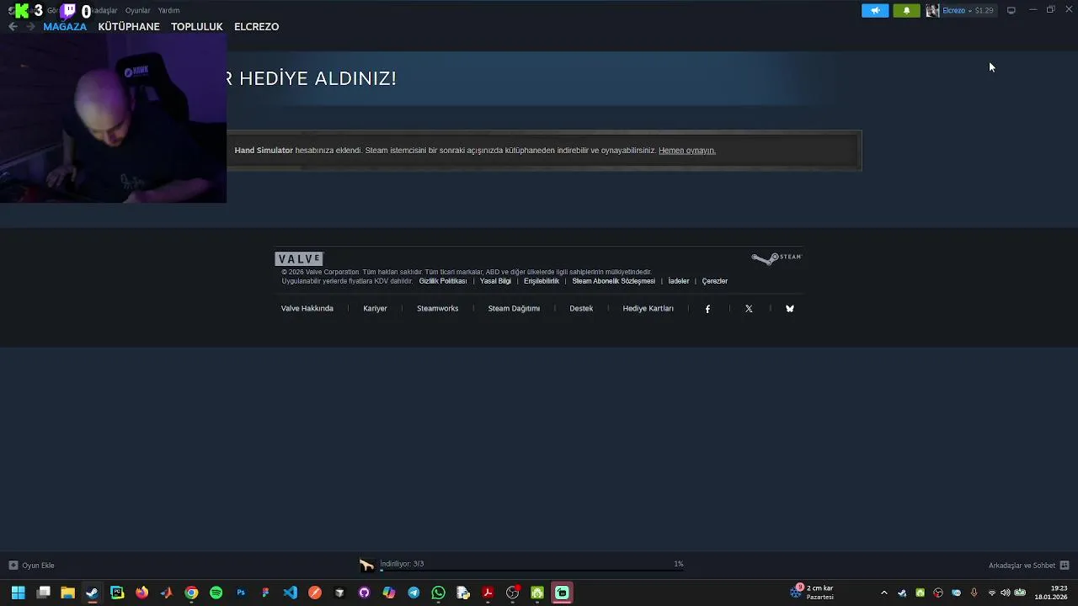The image size is (1078, 606).
Task: Open Firefox from taskbar
Action: (141, 593)
